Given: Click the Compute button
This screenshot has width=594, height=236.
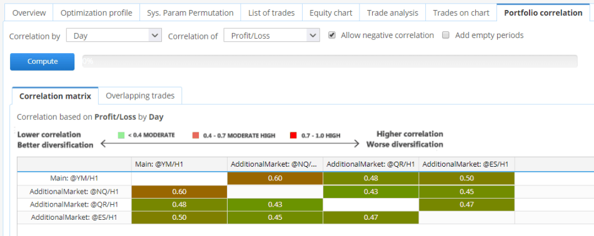Looking at the screenshot, I should (43, 62).
